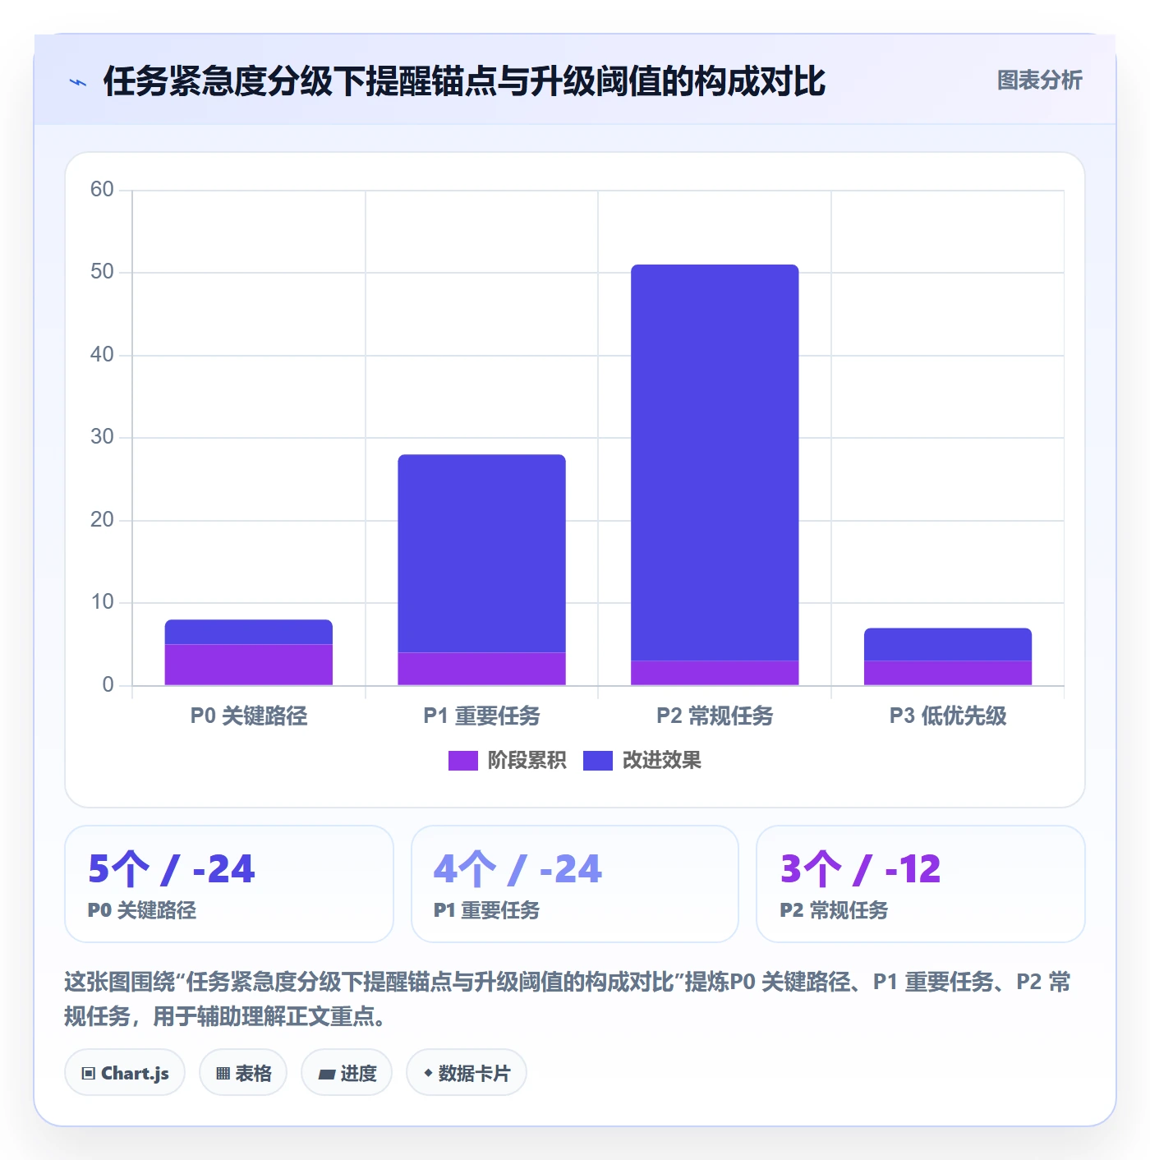Click the y-axis label 60
This screenshot has width=1150, height=1160.
click(x=102, y=190)
